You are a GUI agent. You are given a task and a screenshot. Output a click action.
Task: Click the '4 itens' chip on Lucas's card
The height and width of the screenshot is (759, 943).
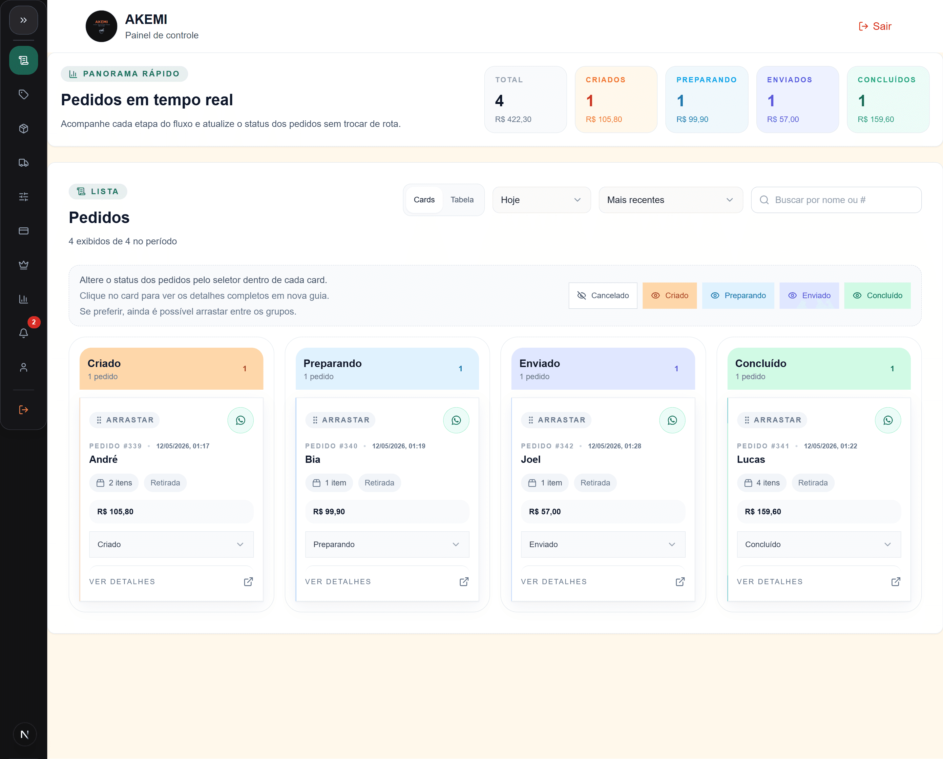point(762,483)
